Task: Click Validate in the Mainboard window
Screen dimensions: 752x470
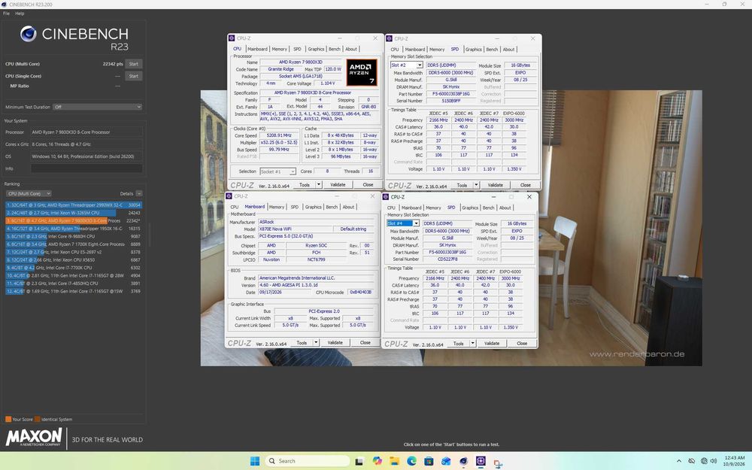Action: tap(335, 342)
